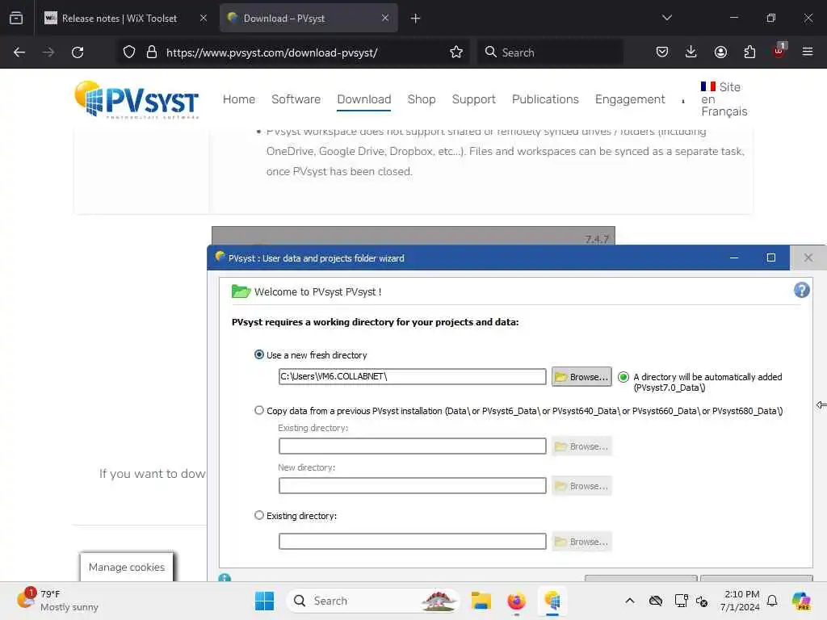Open notifications bell in system tray
This screenshot has width=827, height=620.
(772, 601)
